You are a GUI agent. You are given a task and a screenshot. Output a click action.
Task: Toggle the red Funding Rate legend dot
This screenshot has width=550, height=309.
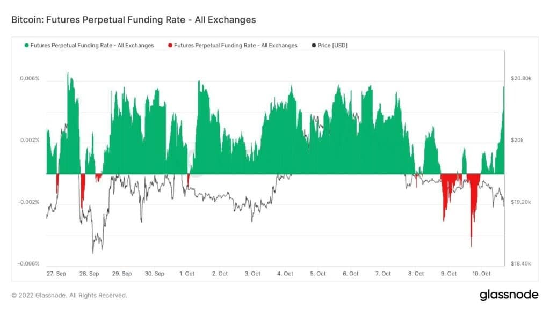click(x=170, y=45)
